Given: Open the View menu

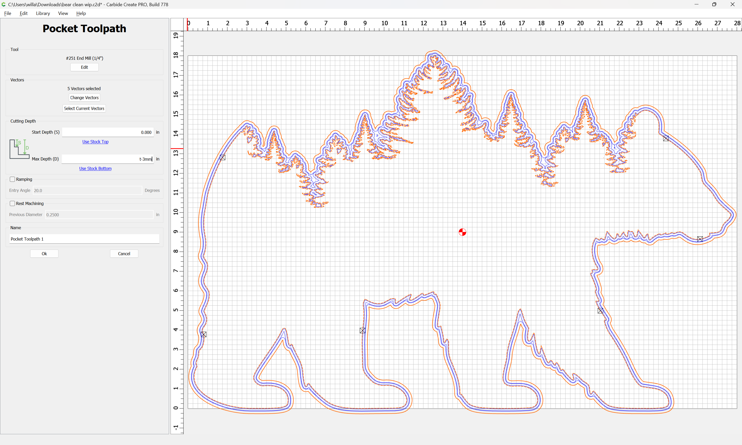Looking at the screenshot, I should [x=63, y=13].
